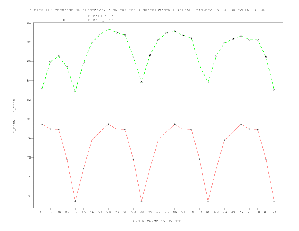Click the red O_MEAN data point at hour 60

[x=208, y=201]
